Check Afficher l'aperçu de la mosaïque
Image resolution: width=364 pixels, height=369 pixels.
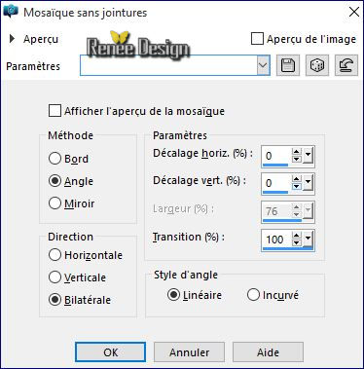(55, 110)
